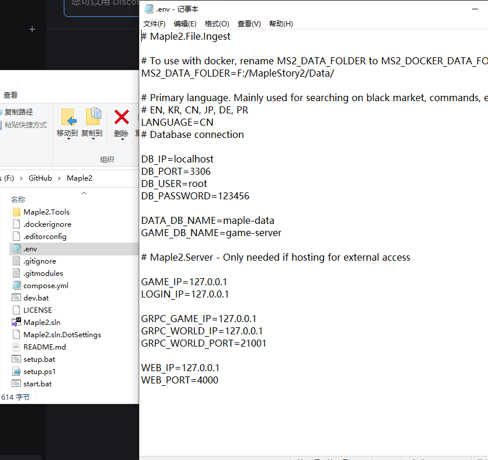
Task: Place cursor on GAME_IP=127.0.0.1 line
Action: [184, 282]
